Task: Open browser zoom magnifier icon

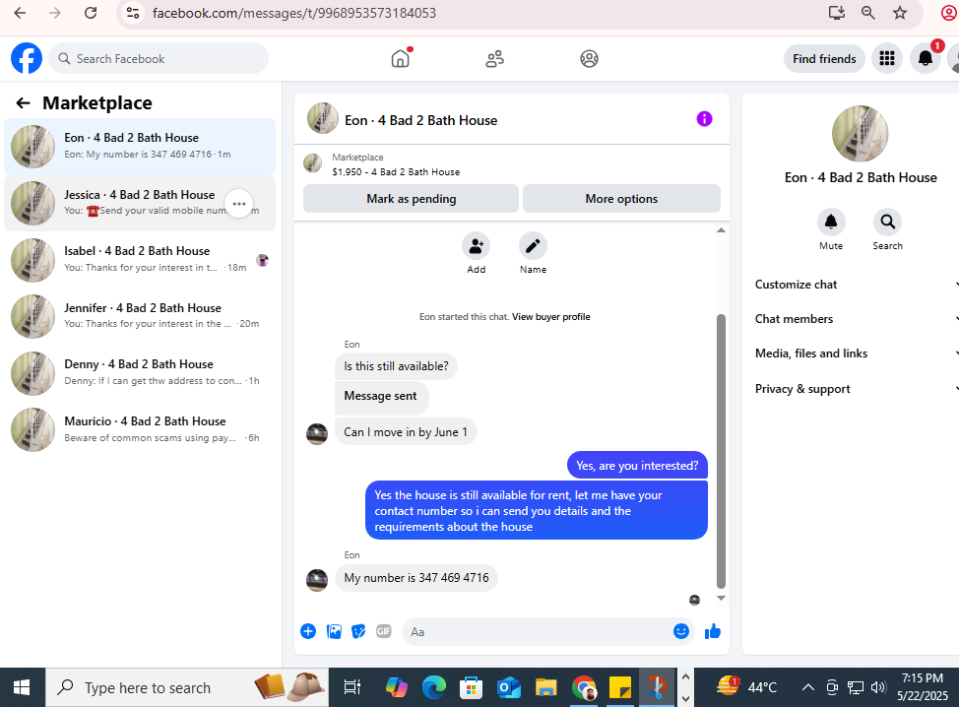Action: pos(867,13)
